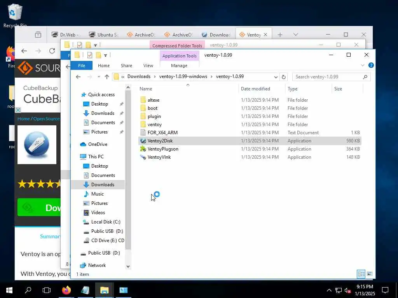Select the boot folder icon
398x298 pixels.
click(x=143, y=108)
